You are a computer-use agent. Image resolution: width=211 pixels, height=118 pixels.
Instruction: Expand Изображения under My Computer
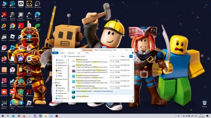tap(54, 93)
